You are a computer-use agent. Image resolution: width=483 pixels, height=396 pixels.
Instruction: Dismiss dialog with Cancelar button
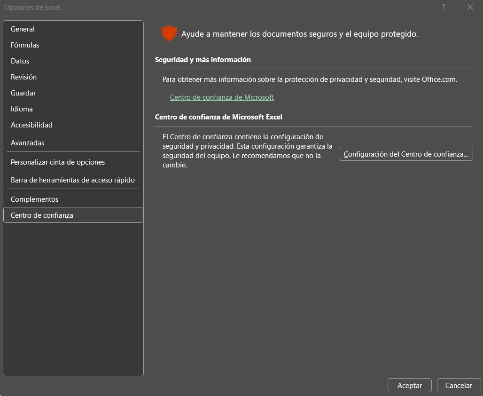[x=459, y=386]
